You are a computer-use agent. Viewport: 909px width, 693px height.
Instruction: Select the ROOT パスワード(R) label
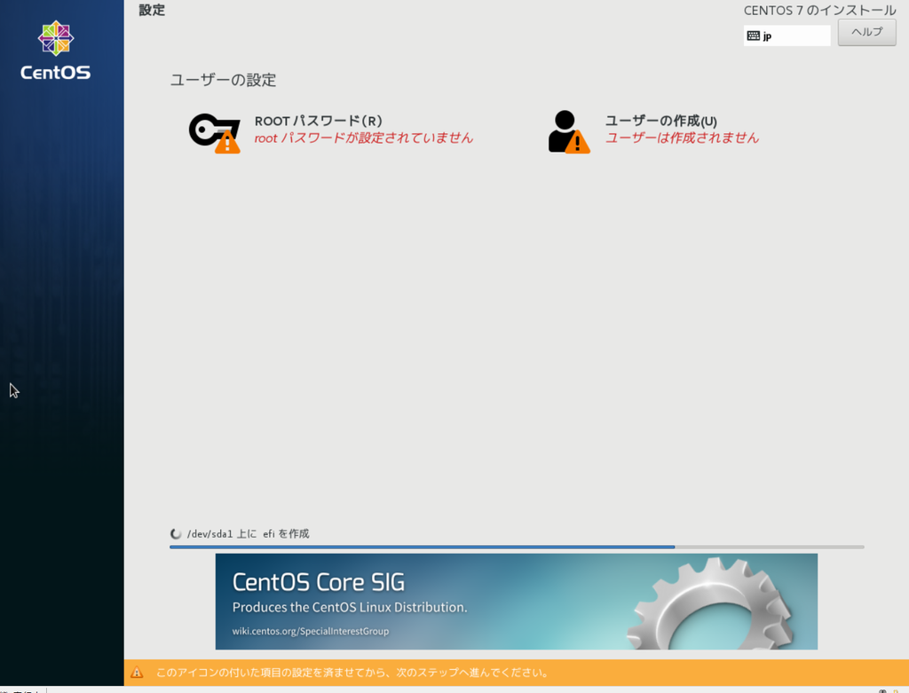tap(319, 121)
